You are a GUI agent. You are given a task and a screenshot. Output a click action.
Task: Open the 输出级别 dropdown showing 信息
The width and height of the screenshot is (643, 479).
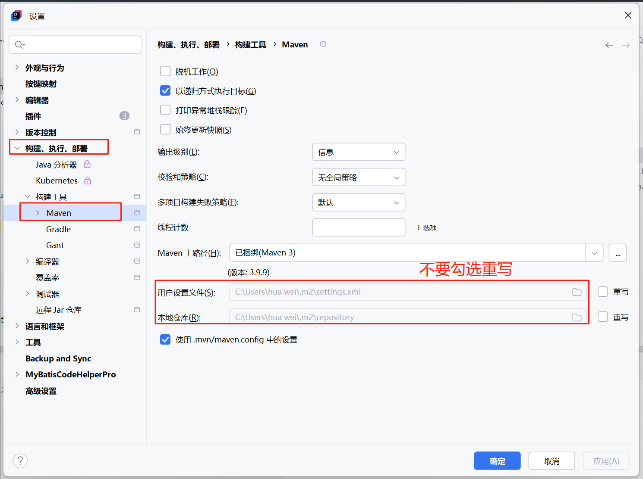click(x=359, y=152)
